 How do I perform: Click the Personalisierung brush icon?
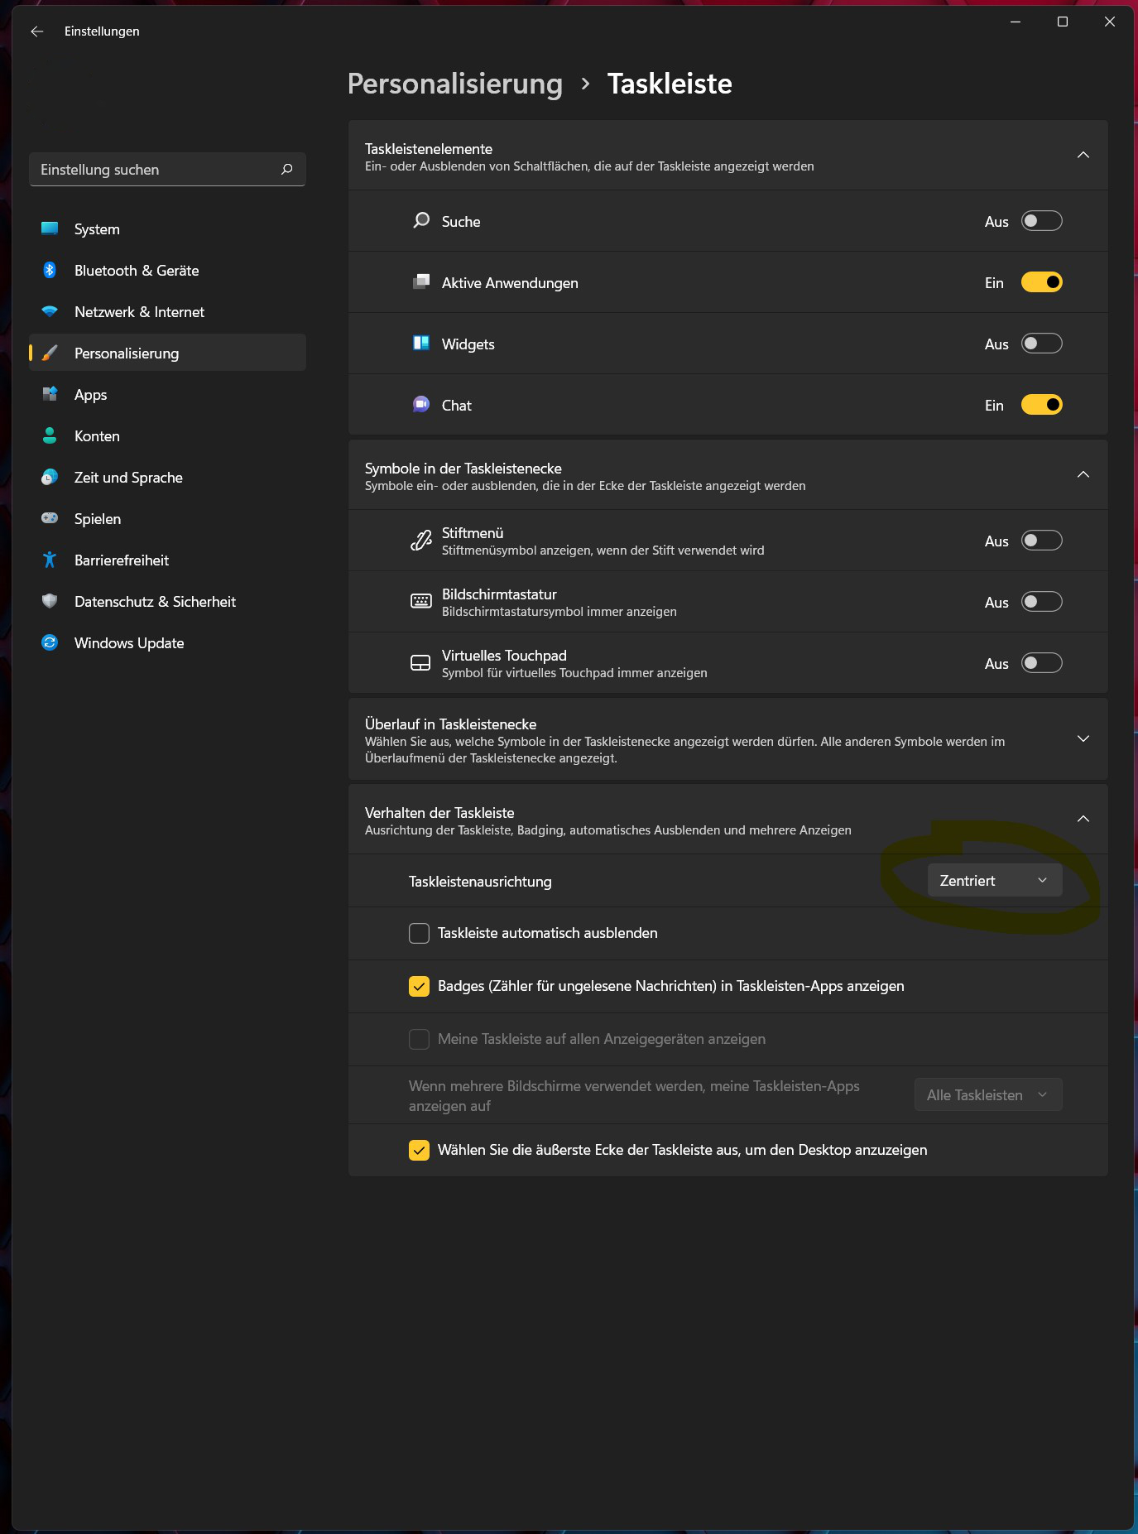50,353
